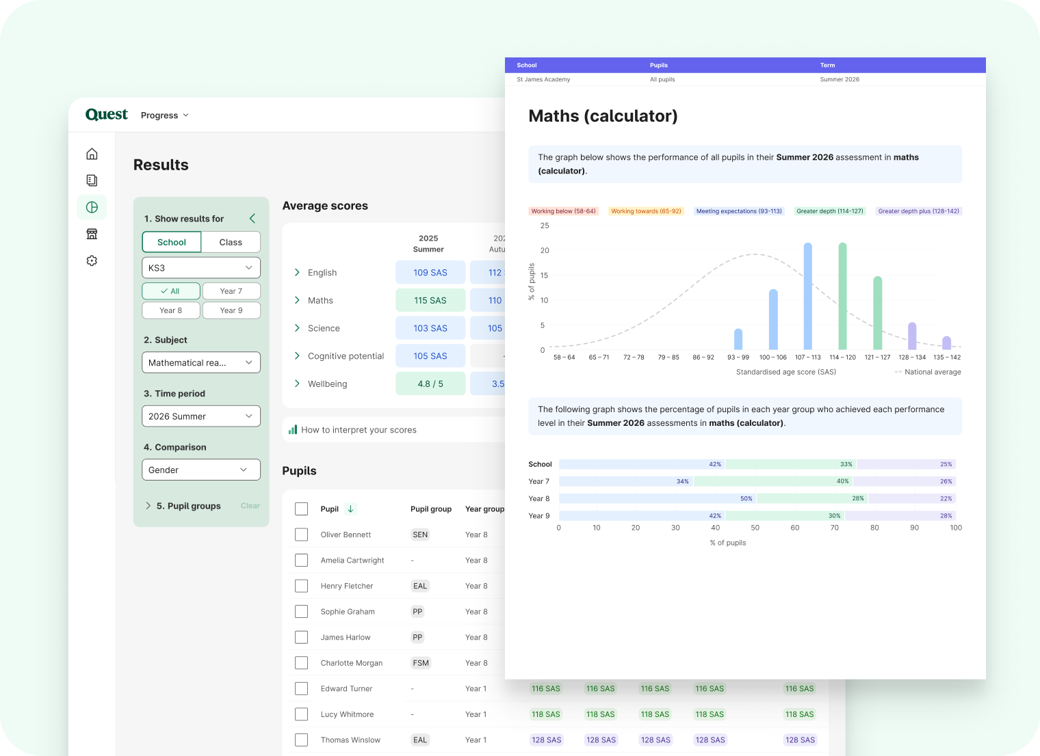Open the KS3 key stage dropdown
The image size is (1040, 756).
coord(201,267)
